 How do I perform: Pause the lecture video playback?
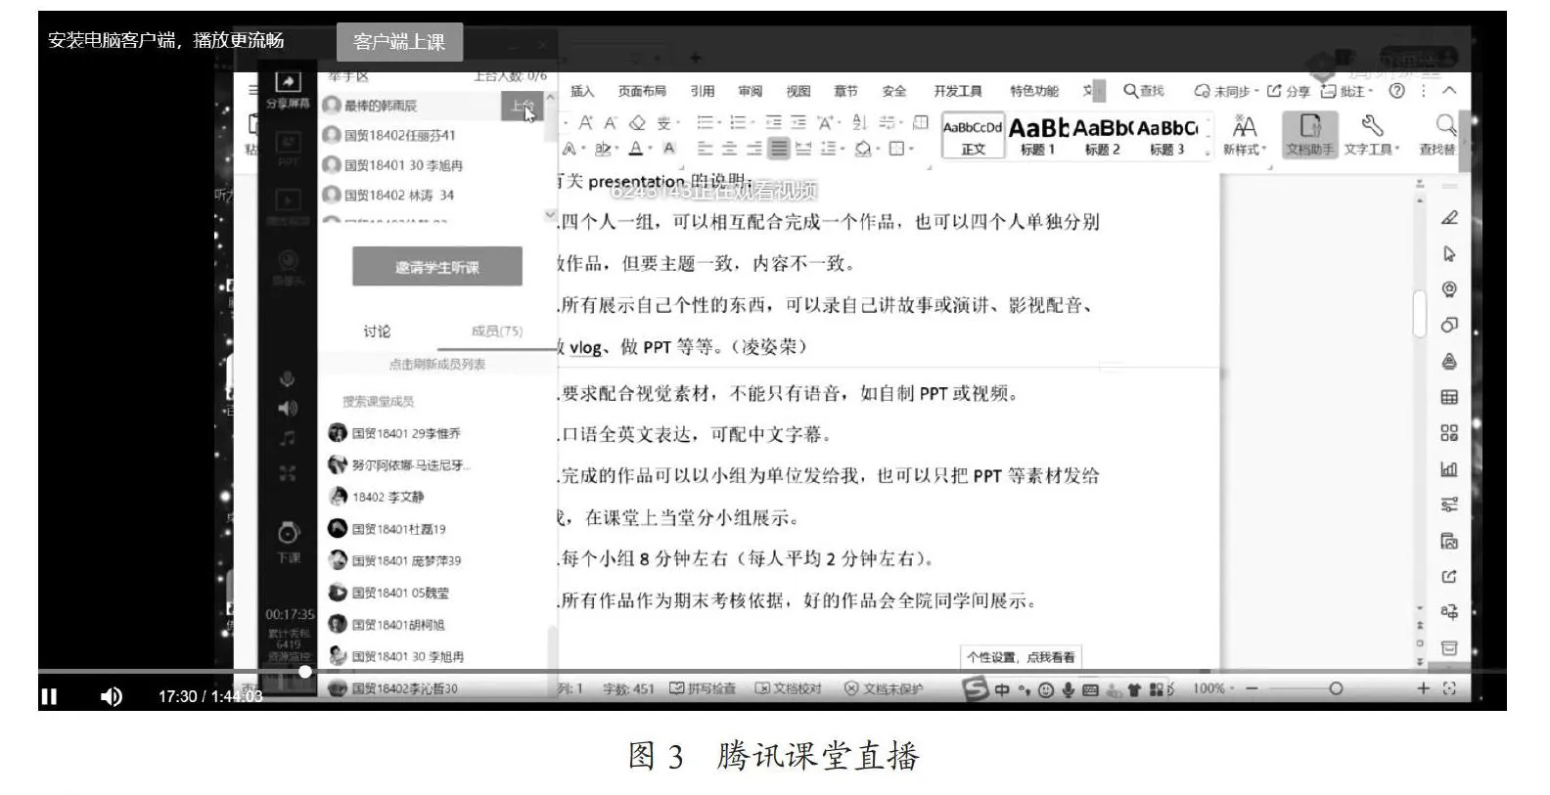[x=49, y=696]
